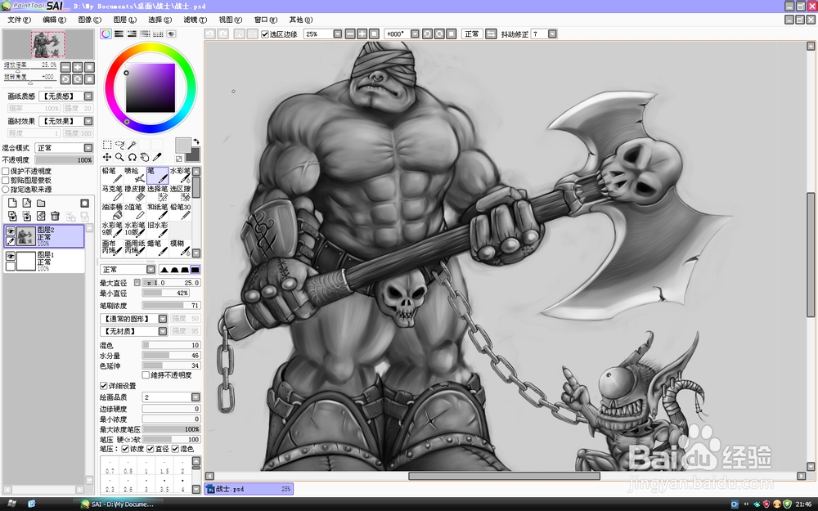Create a new layer folder
This screenshot has width=818, height=511.
coord(41,203)
